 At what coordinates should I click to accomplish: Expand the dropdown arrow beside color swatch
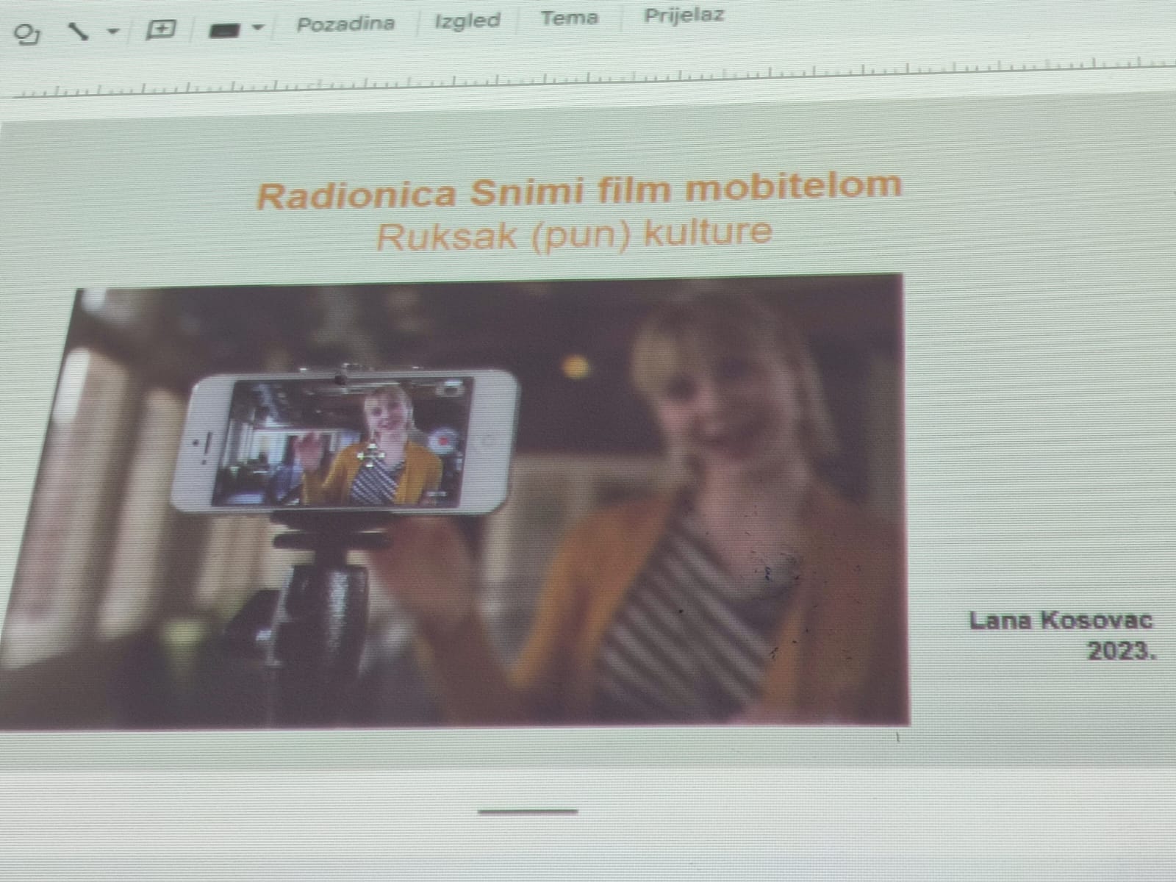(x=257, y=28)
